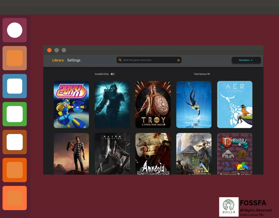This screenshot has width=279, height=218.
Task: Open the bottom-most orange dock icon
Action: point(15,198)
